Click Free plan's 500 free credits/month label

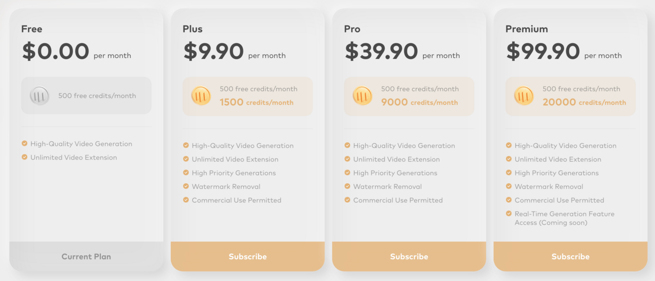point(97,96)
